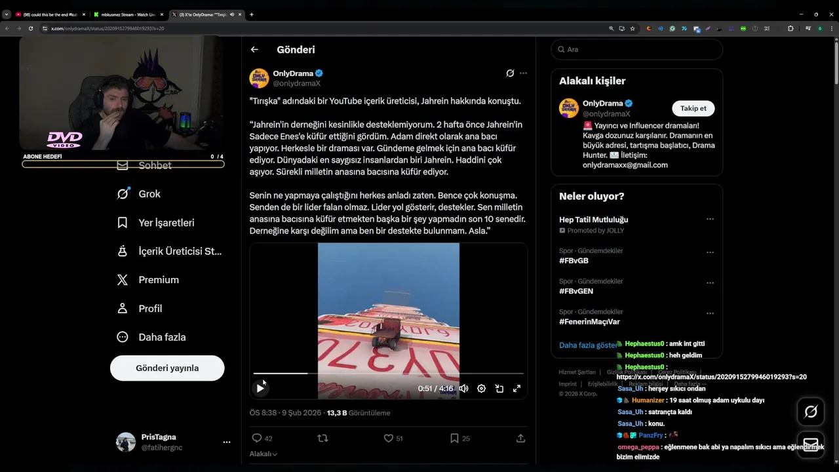Open the #FenerinMaçıVar trend
The width and height of the screenshot is (839, 472).
pos(589,321)
